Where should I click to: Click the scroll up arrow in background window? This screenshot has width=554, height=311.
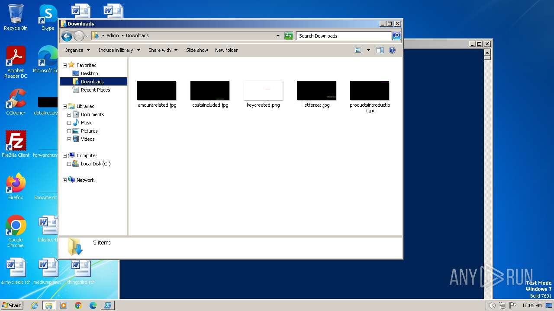coord(487,52)
